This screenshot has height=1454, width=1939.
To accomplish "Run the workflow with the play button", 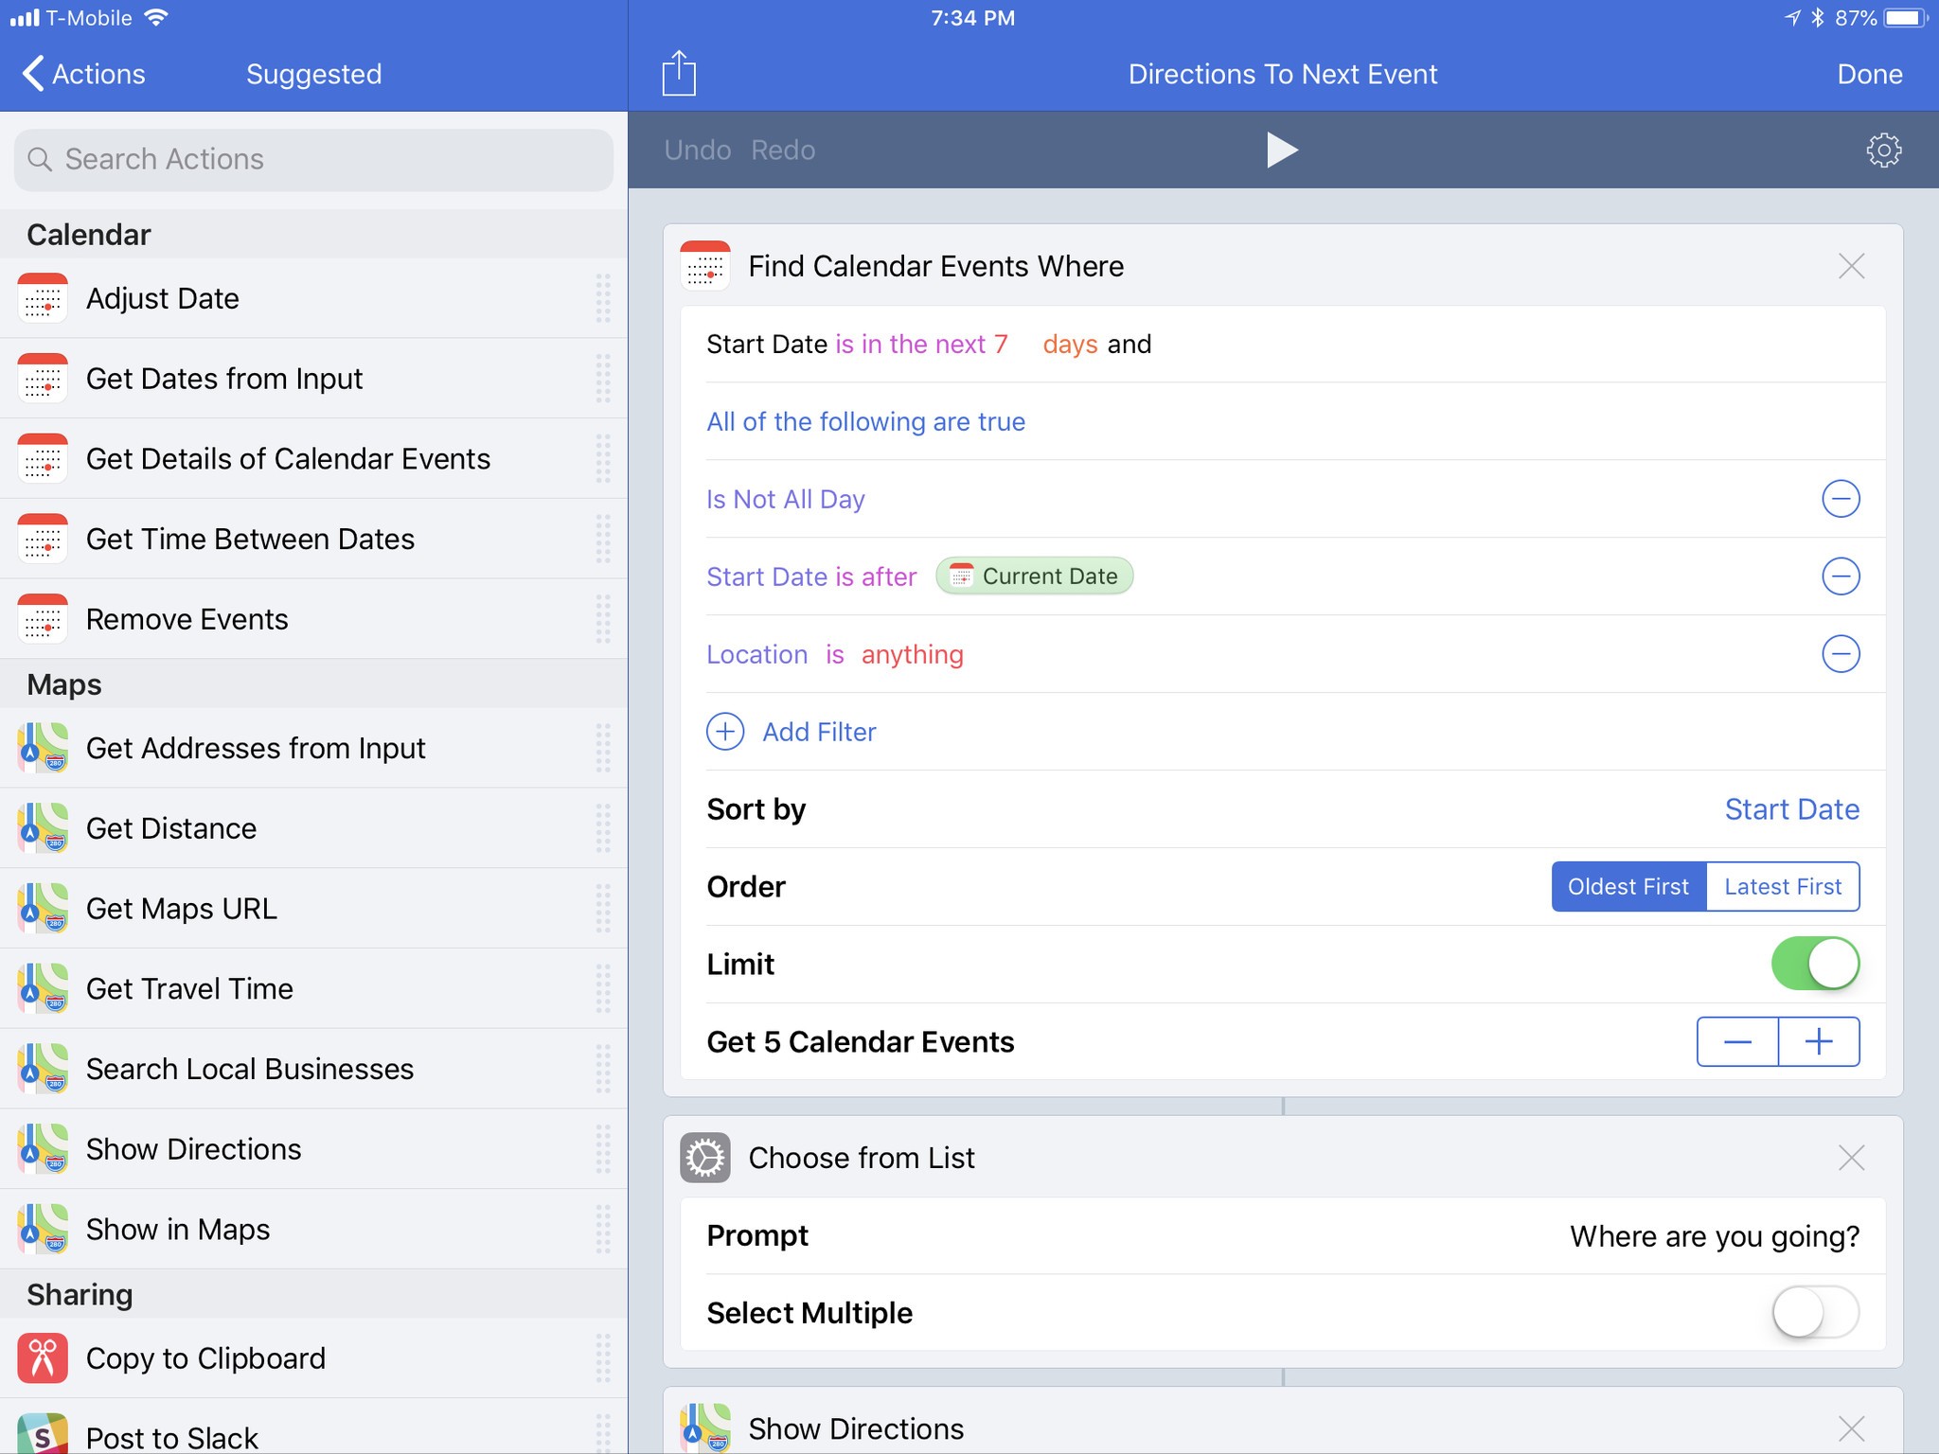I will click(1281, 150).
